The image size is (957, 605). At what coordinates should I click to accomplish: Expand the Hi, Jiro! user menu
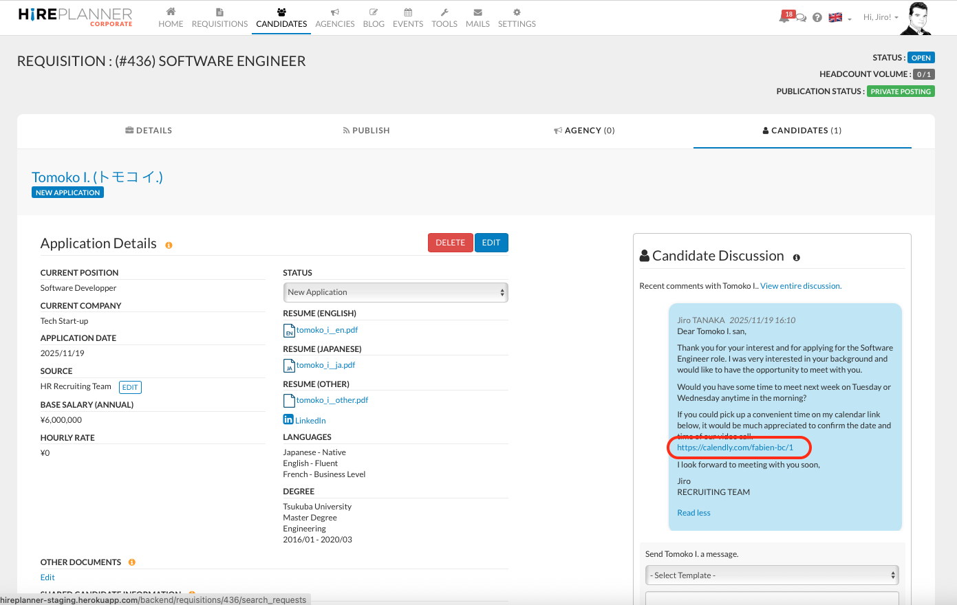click(x=881, y=18)
